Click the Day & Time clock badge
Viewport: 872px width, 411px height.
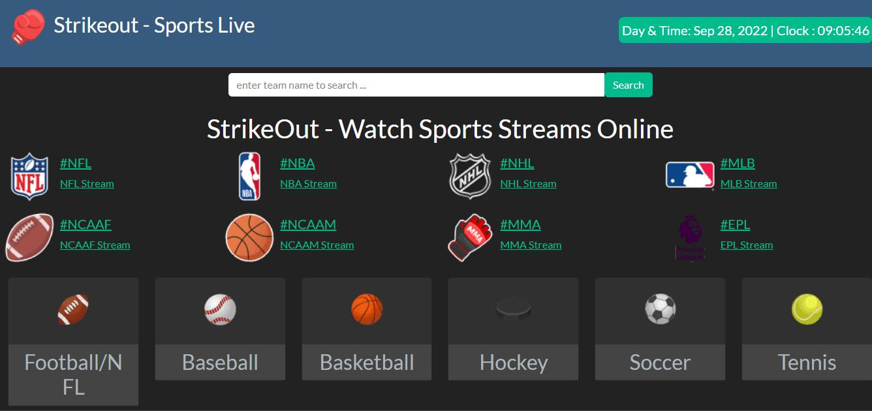coord(745,31)
